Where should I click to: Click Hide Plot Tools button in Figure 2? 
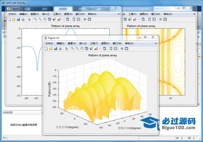click(85, 19)
